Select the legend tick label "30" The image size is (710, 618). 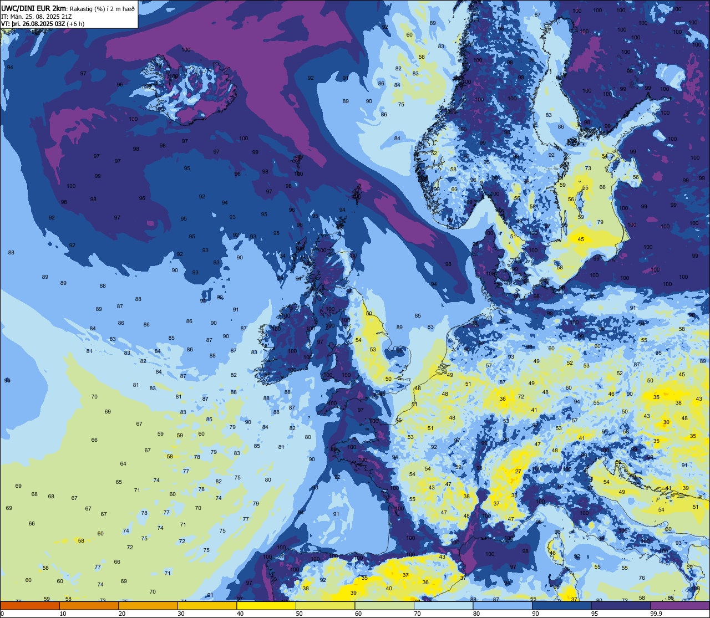click(181, 614)
